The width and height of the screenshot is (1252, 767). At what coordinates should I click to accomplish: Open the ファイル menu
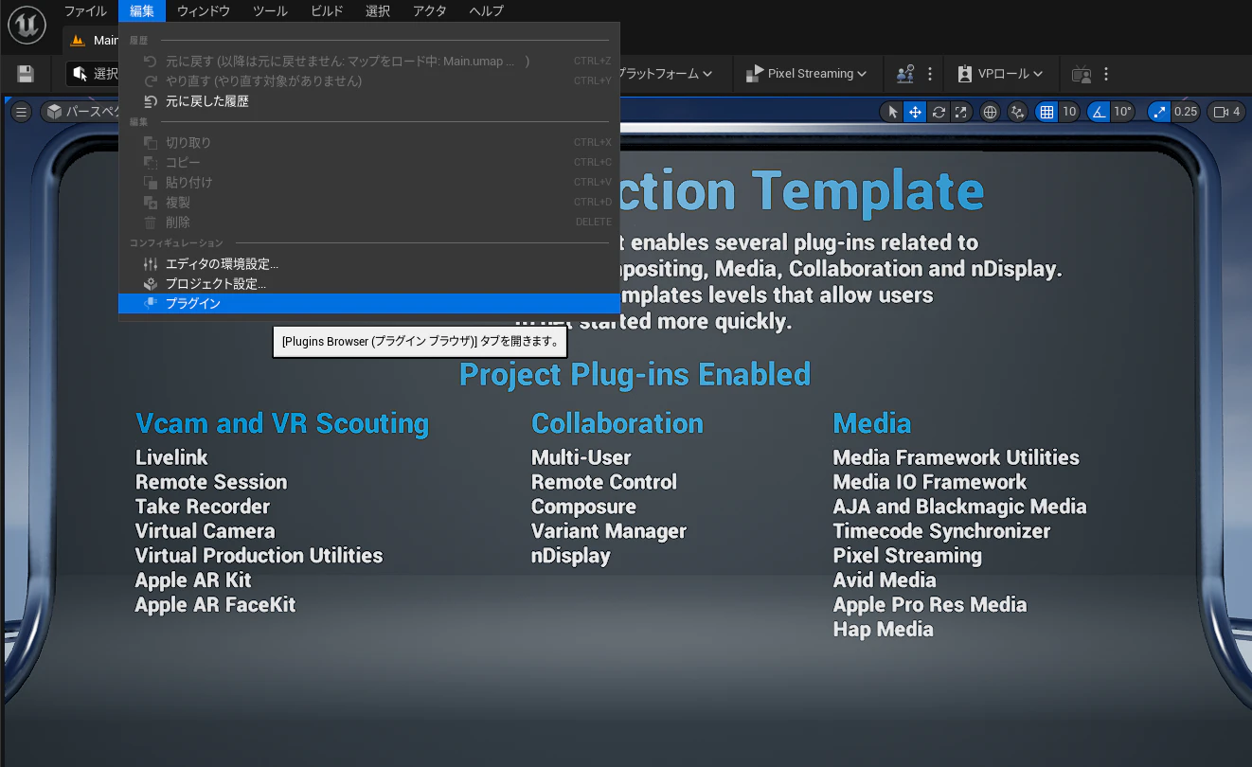click(x=85, y=11)
